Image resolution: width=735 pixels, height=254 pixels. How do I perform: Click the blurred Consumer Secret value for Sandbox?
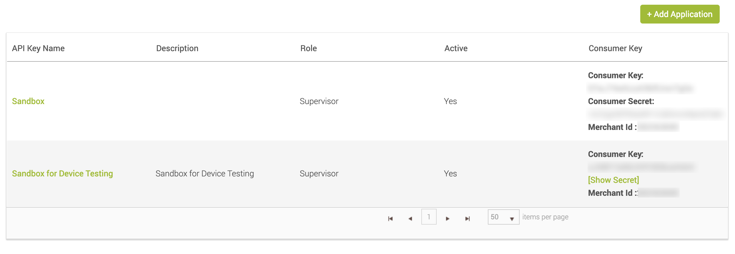pyautogui.click(x=655, y=114)
